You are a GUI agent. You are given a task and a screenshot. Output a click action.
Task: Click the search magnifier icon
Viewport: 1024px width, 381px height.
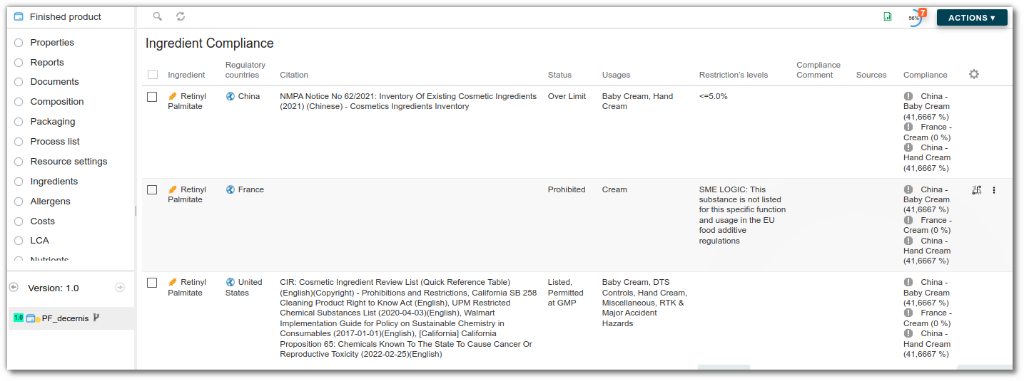(158, 16)
